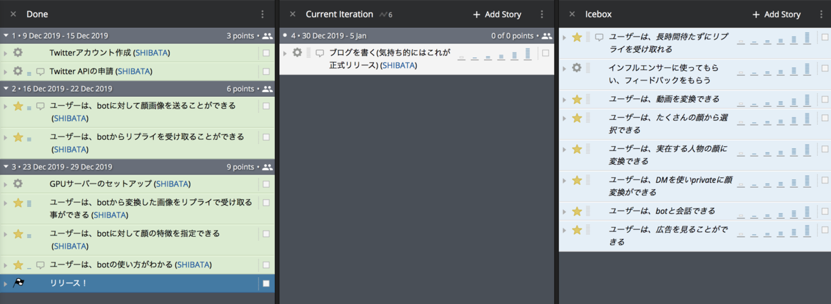This screenshot has height=304, width=831.
Task: Close the Current Iteration panel
Action: coord(292,14)
